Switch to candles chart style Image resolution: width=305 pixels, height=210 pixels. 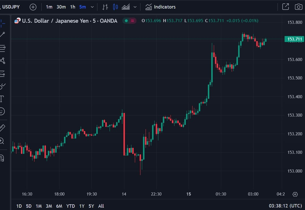pos(115,7)
